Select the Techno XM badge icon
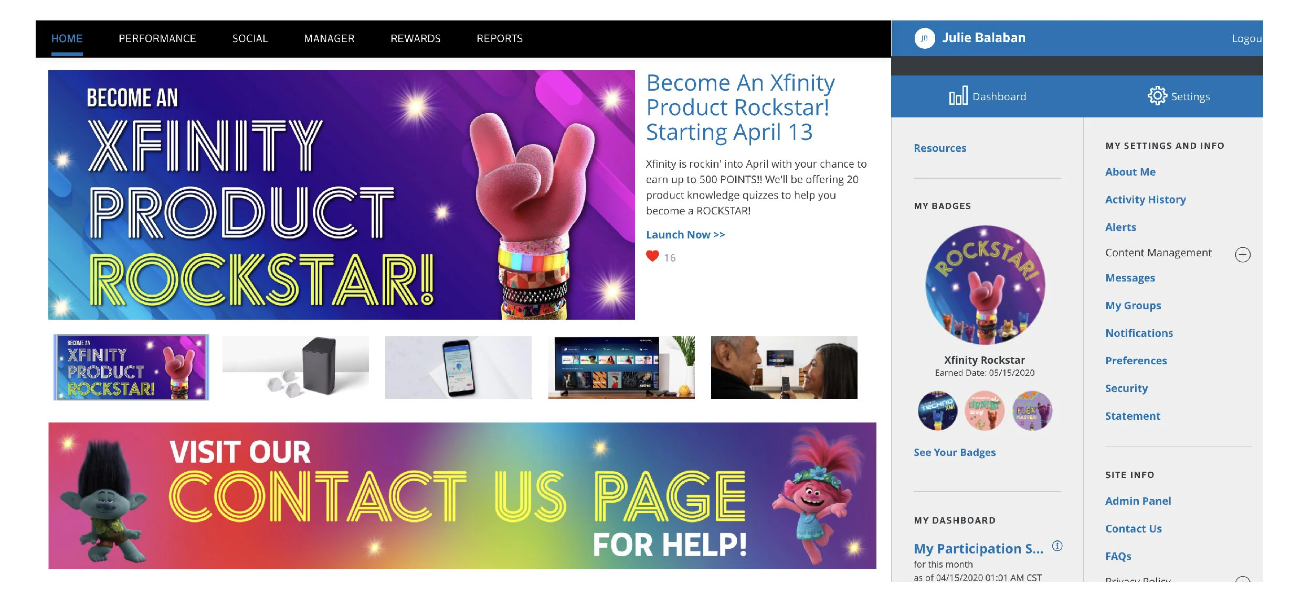The height and width of the screenshot is (598, 1312). pos(938,410)
